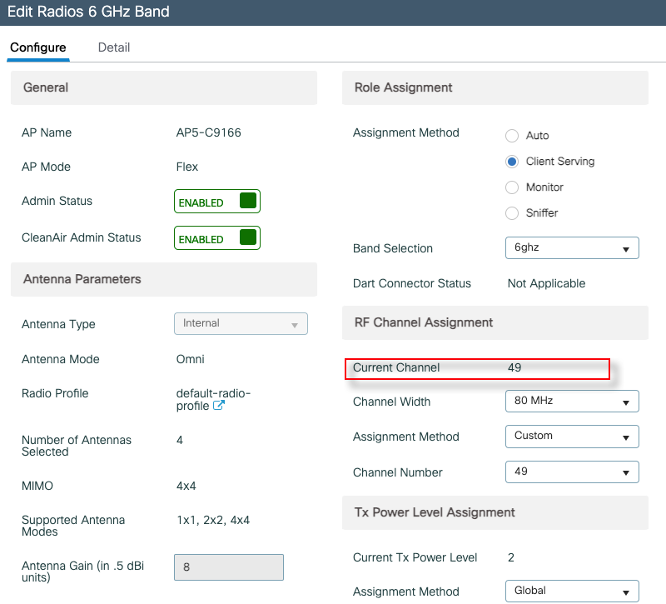
Task: Open RF Channel Assignment Method Custom dropdown
Action: pyautogui.click(x=572, y=436)
